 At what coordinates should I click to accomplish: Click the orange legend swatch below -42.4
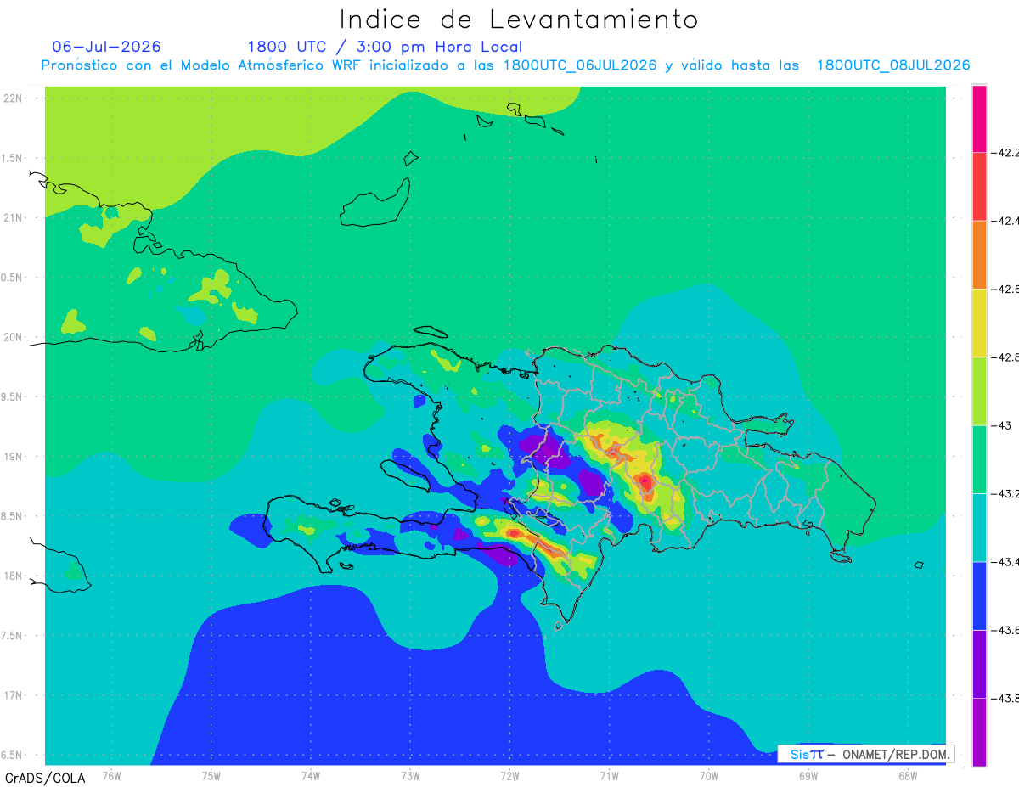coord(979,255)
